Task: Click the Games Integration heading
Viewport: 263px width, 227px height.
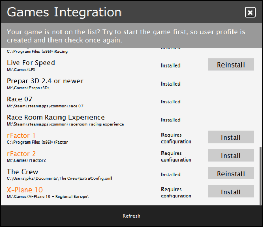Action: coord(64,12)
